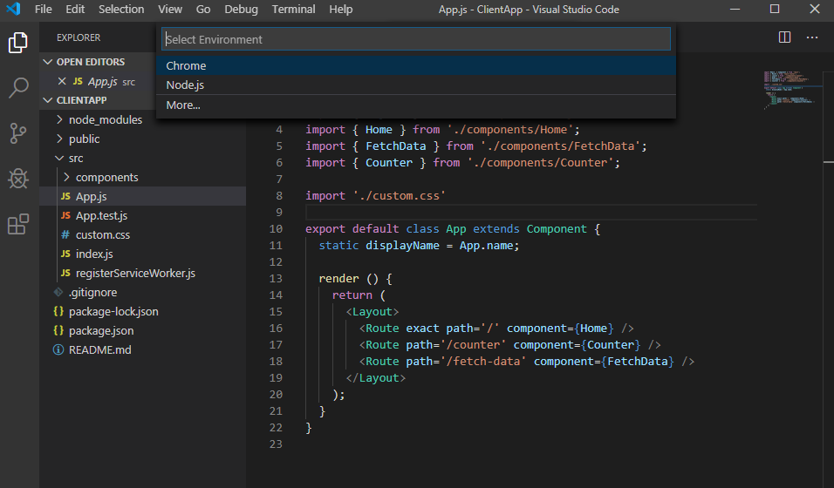The width and height of the screenshot is (834, 488).
Task: Click the git icon beside .gitignore
Action: tap(58, 292)
